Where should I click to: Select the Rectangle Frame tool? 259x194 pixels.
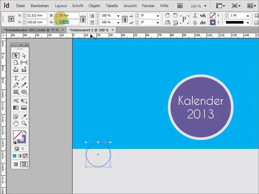pyautogui.click(x=16, y=92)
